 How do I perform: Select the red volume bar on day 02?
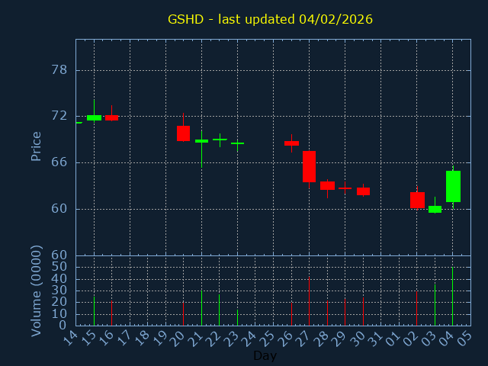(x=416, y=307)
